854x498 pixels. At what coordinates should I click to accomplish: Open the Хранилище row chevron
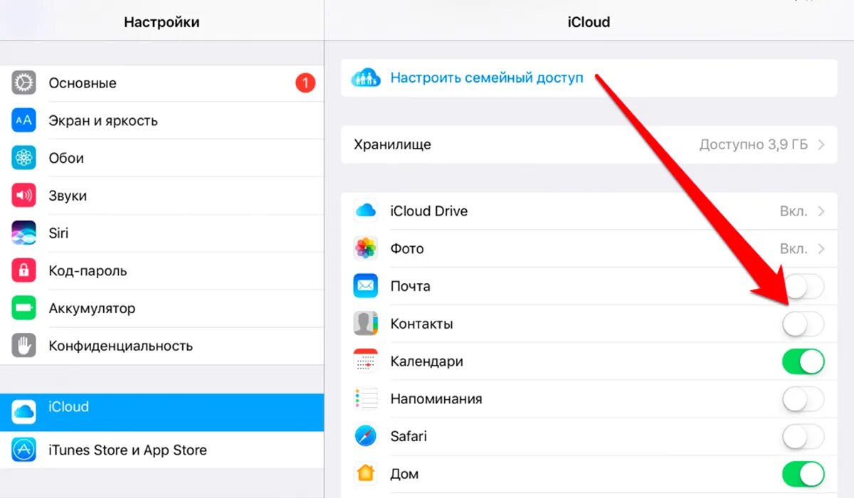(x=821, y=144)
